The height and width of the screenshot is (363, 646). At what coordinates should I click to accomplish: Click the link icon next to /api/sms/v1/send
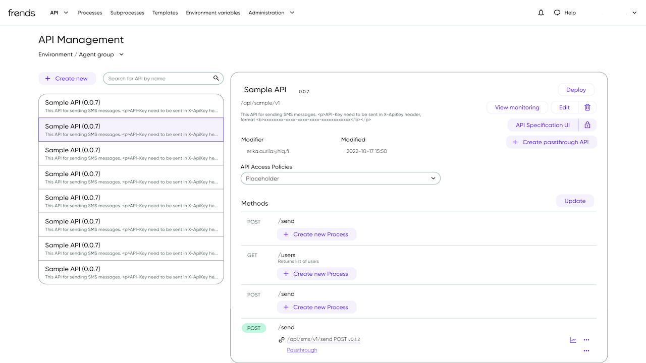coord(282,340)
